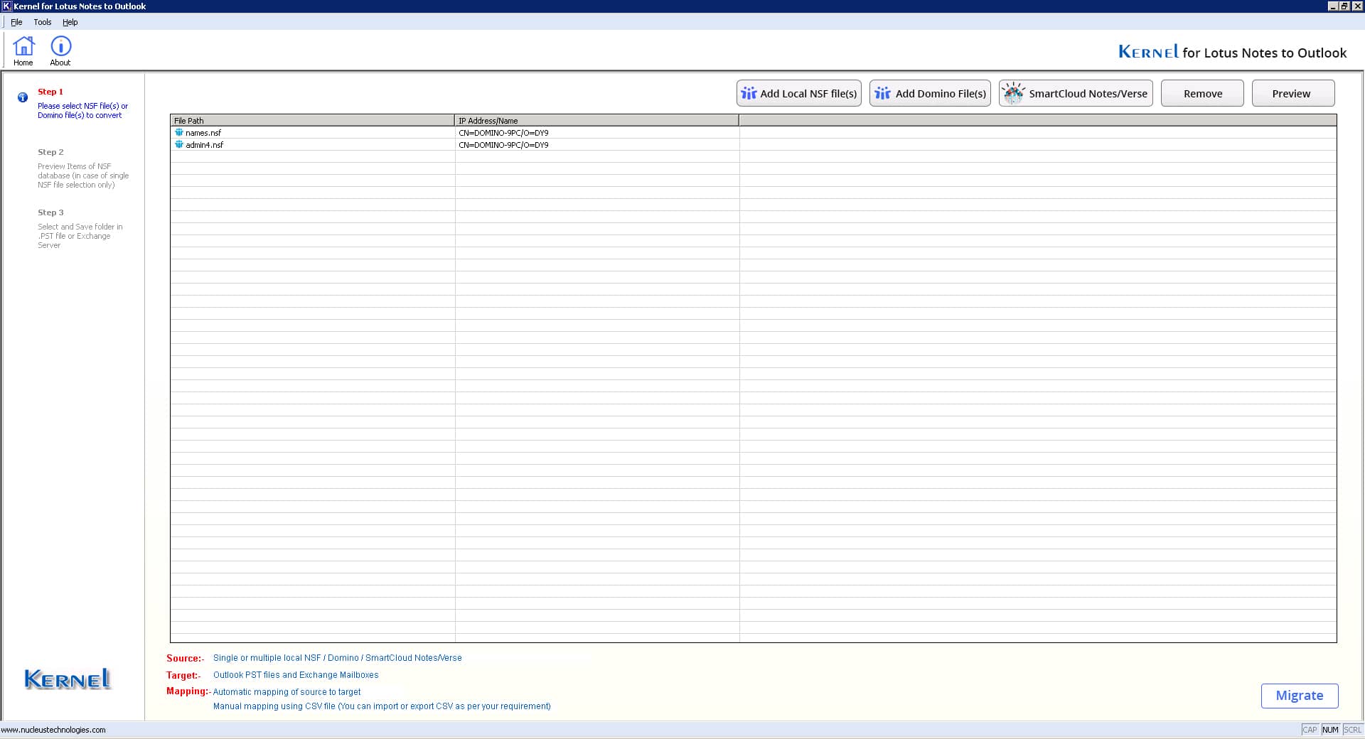Click the CAP status bar indicator

click(1310, 730)
